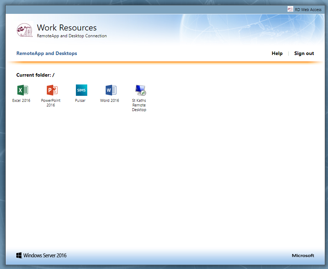Image resolution: width=328 pixels, height=269 pixels.
Task: Open the PowerPoint 2016 RemoteApp icon
Action: pos(52,90)
